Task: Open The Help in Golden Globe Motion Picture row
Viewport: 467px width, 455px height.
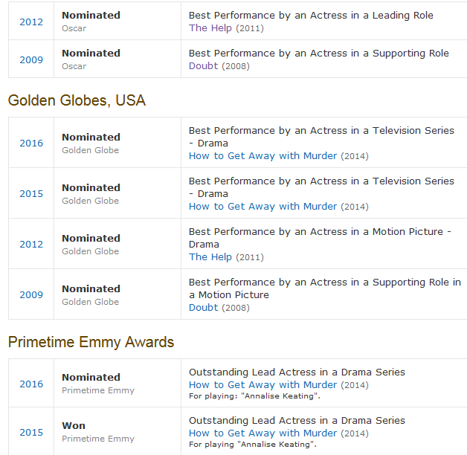Action: click(210, 257)
